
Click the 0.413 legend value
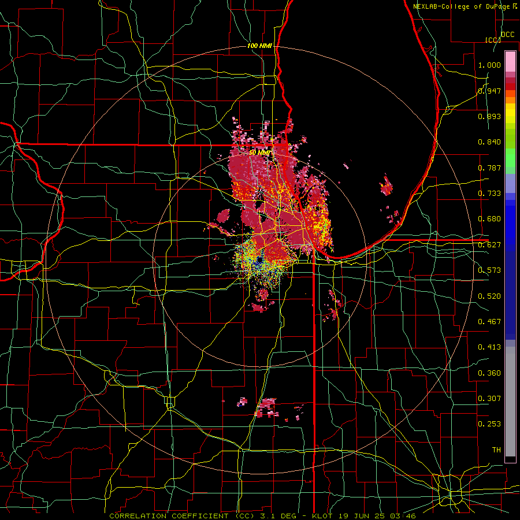(489, 347)
